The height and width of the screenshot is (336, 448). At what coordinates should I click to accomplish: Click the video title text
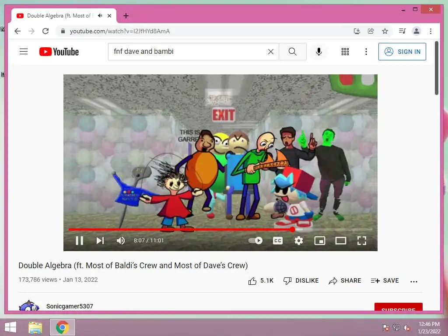point(133,266)
